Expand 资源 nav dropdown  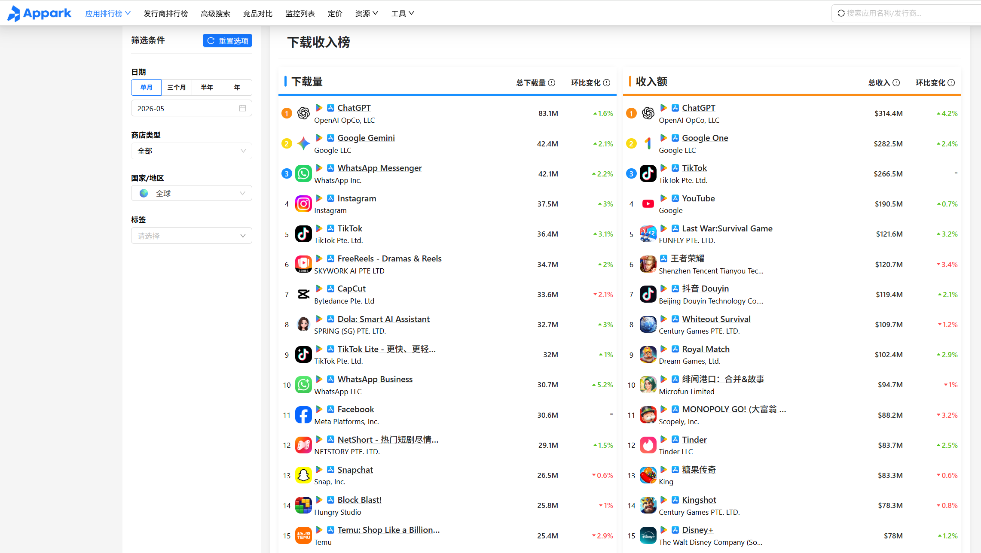(x=367, y=14)
